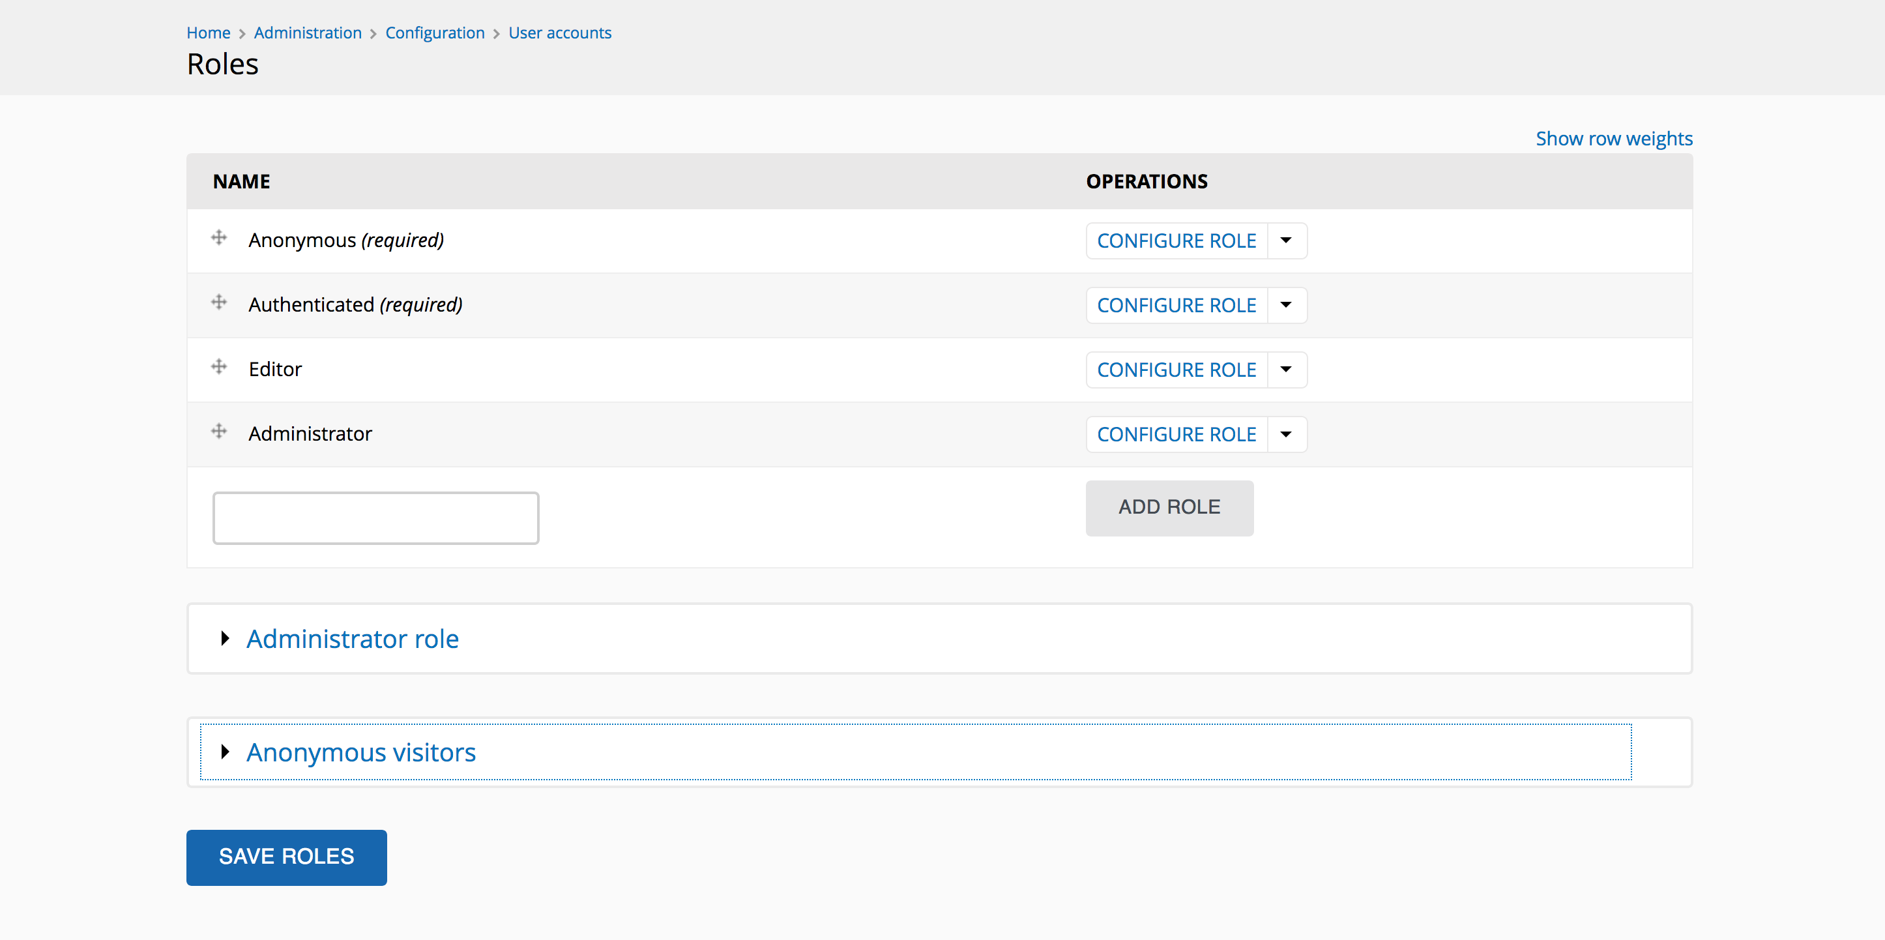Click the drag handle for Editor role

[219, 367]
